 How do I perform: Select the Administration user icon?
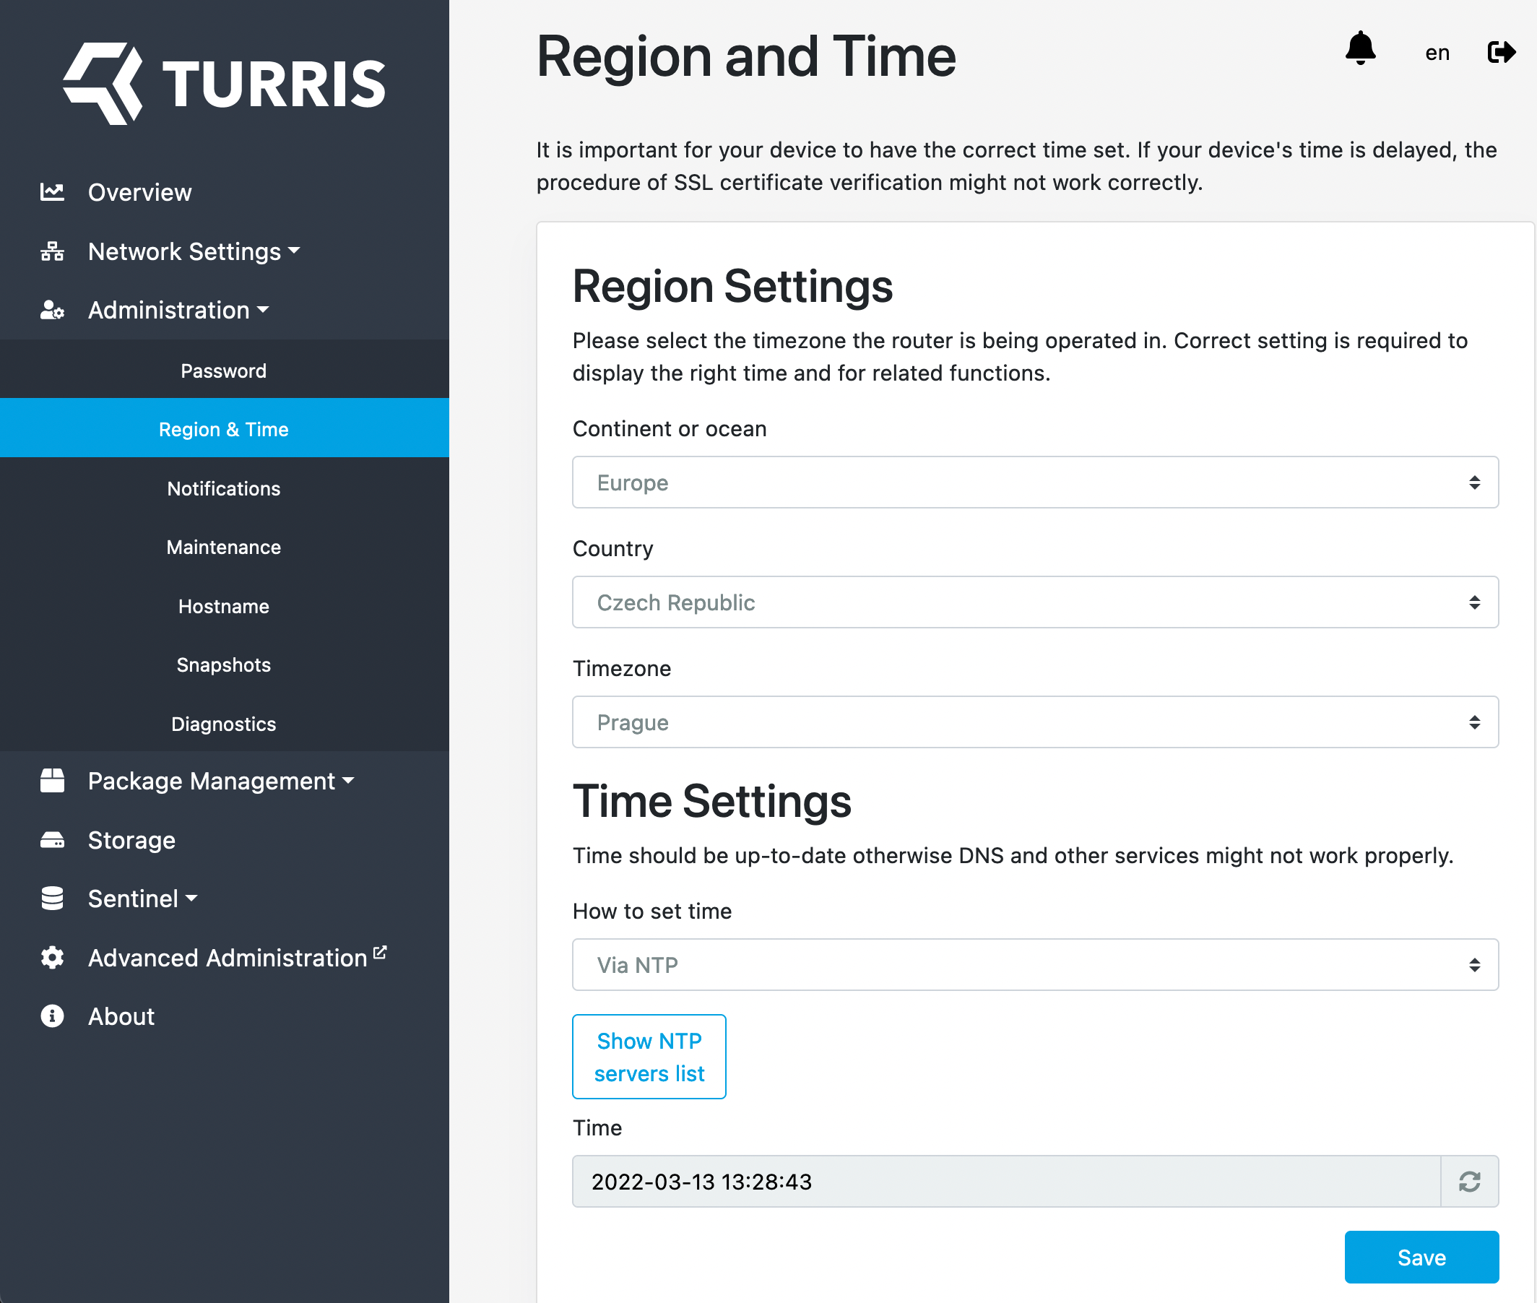pyautogui.click(x=51, y=311)
